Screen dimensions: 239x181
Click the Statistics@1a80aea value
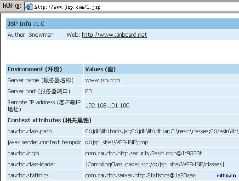click(x=140, y=175)
